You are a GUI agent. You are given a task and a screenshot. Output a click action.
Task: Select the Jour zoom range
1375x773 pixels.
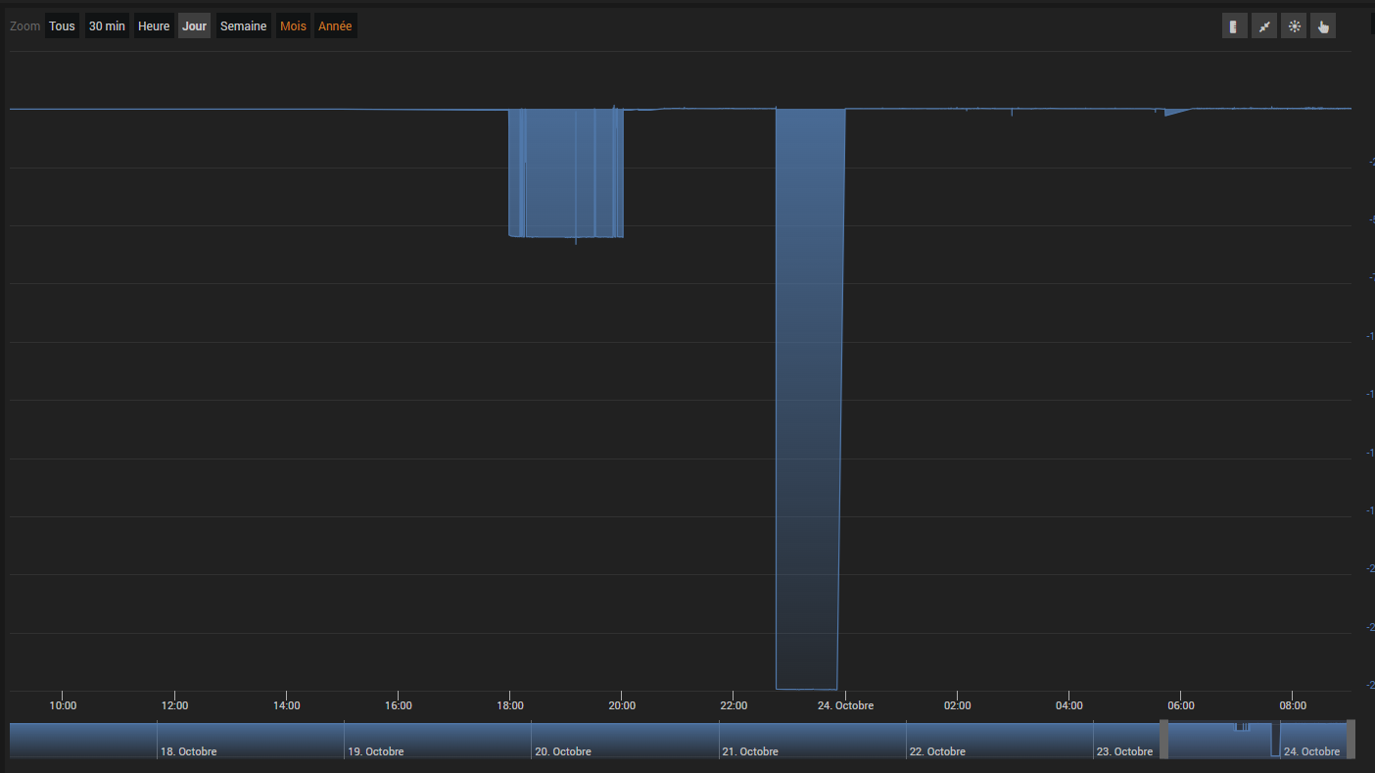(194, 26)
